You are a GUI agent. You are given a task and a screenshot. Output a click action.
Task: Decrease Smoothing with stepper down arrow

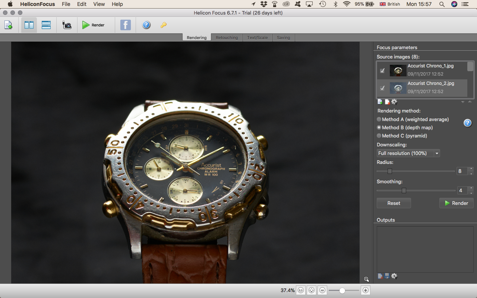pyautogui.click(x=471, y=193)
